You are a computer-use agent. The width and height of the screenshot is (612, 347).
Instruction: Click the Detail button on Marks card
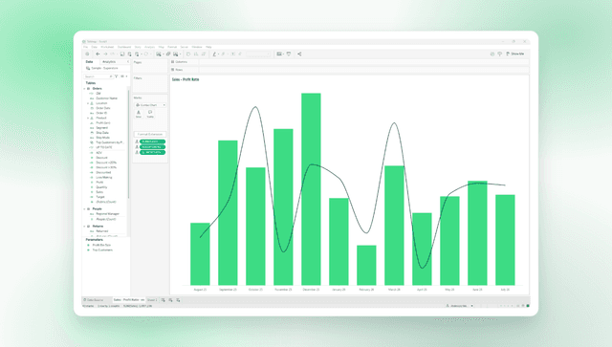click(x=138, y=114)
